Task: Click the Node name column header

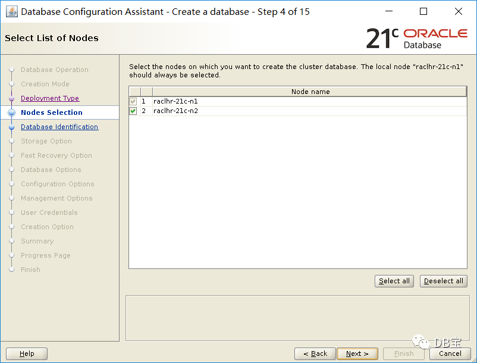Action: point(310,92)
